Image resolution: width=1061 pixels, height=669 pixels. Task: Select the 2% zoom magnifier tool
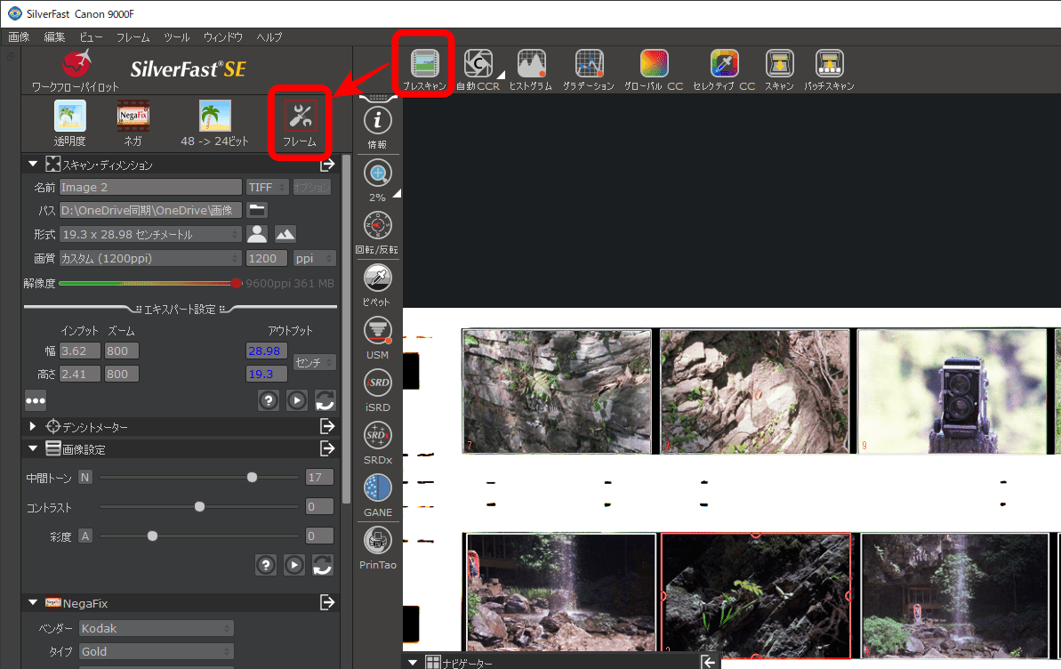coord(378,173)
